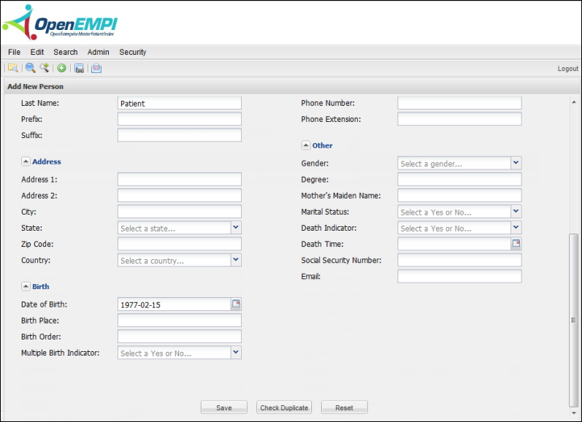Open the Admin menu
Viewport: 582px width, 422px height.
point(99,52)
